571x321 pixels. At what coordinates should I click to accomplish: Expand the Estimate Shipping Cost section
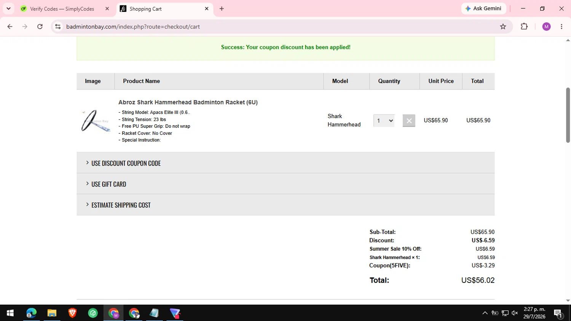[x=285, y=205]
